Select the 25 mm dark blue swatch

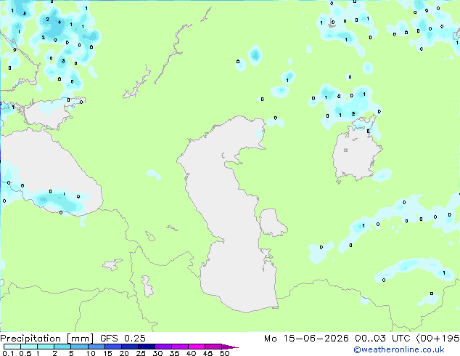click(147, 347)
